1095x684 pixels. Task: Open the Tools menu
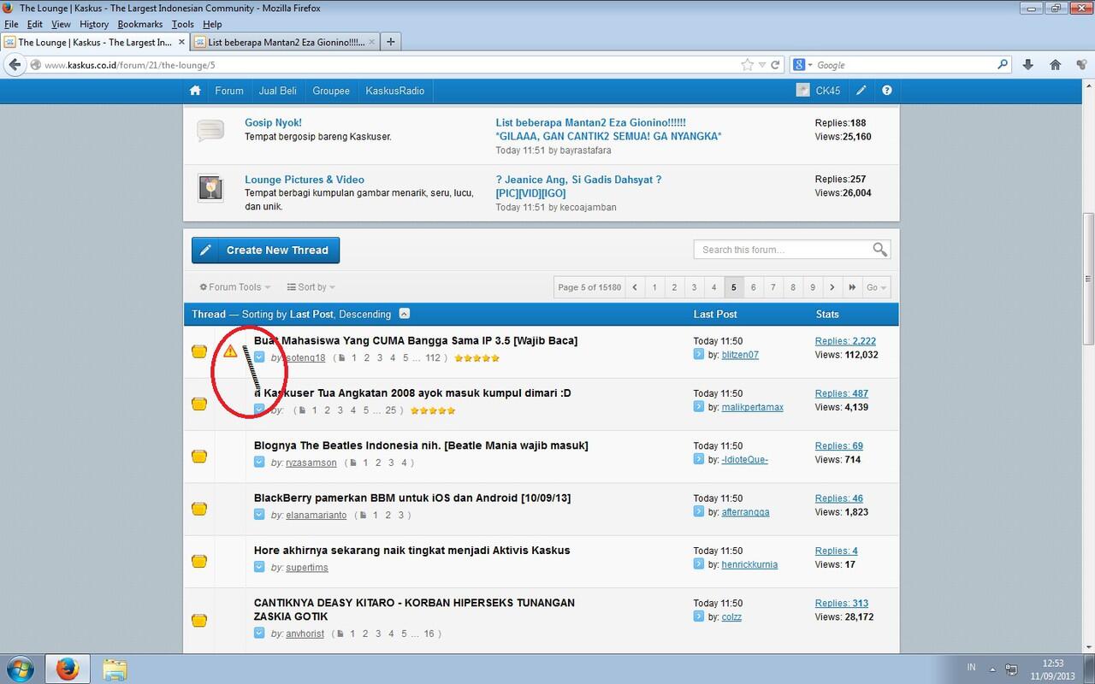click(182, 24)
